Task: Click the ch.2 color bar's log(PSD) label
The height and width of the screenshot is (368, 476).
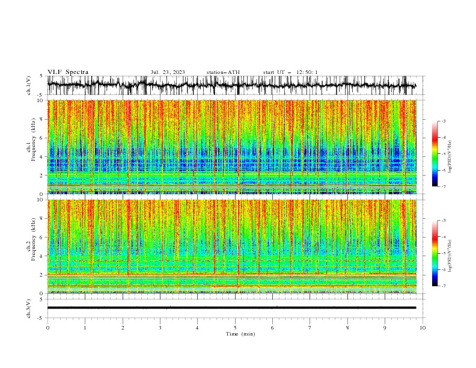Action: 450,256
